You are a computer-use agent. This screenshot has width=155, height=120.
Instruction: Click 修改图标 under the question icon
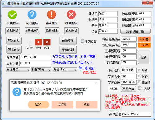(32, 31)
